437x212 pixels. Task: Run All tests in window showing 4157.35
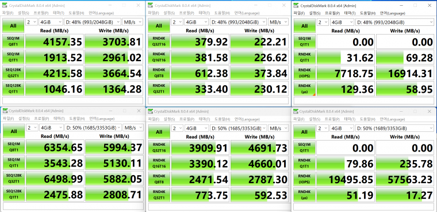point(13,26)
